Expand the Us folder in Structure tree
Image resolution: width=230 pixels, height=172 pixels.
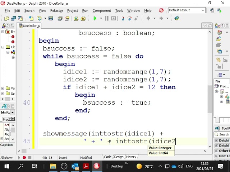coord(3,94)
